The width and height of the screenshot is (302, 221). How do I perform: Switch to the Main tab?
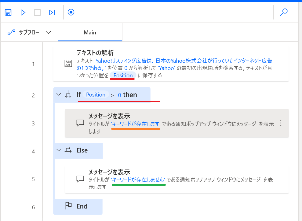click(x=90, y=33)
